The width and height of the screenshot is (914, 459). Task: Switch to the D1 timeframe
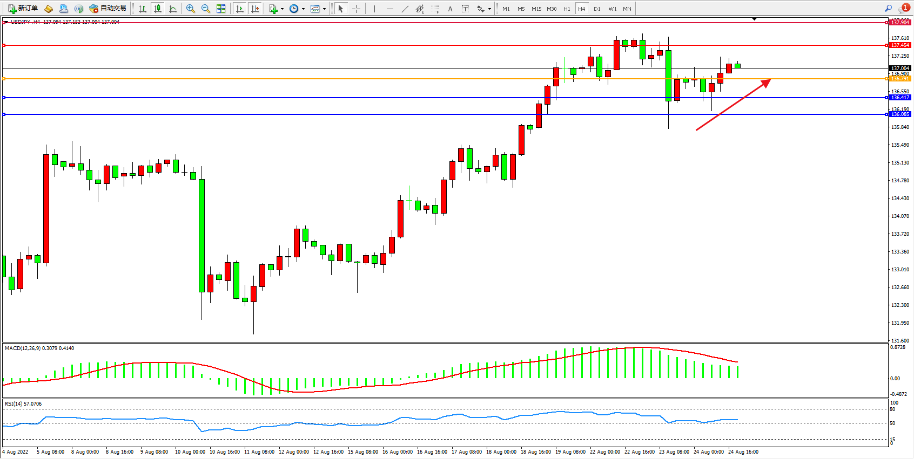coord(597,9)
